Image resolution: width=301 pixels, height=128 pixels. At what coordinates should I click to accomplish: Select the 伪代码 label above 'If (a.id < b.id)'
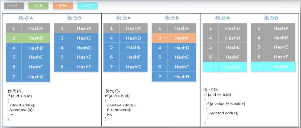point(15,91)
